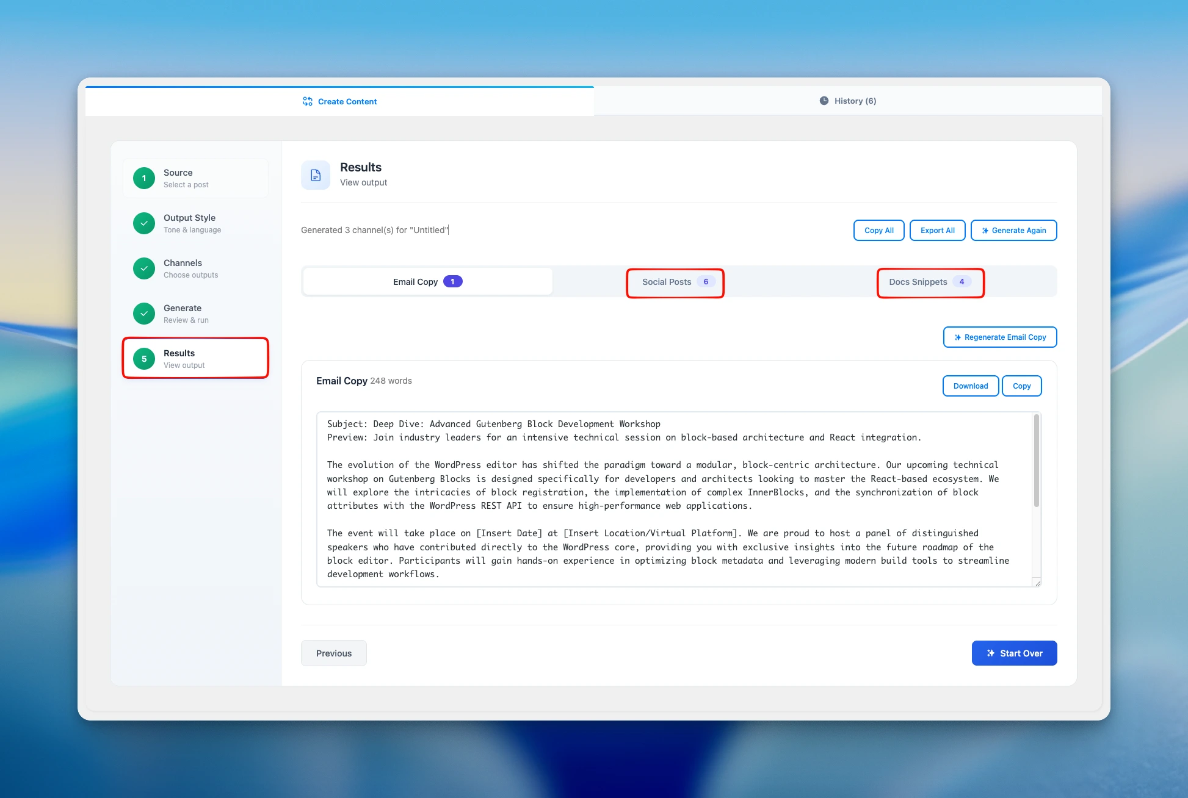Select the Email Copy tab

pyautogui.click(x=427, y=281)
